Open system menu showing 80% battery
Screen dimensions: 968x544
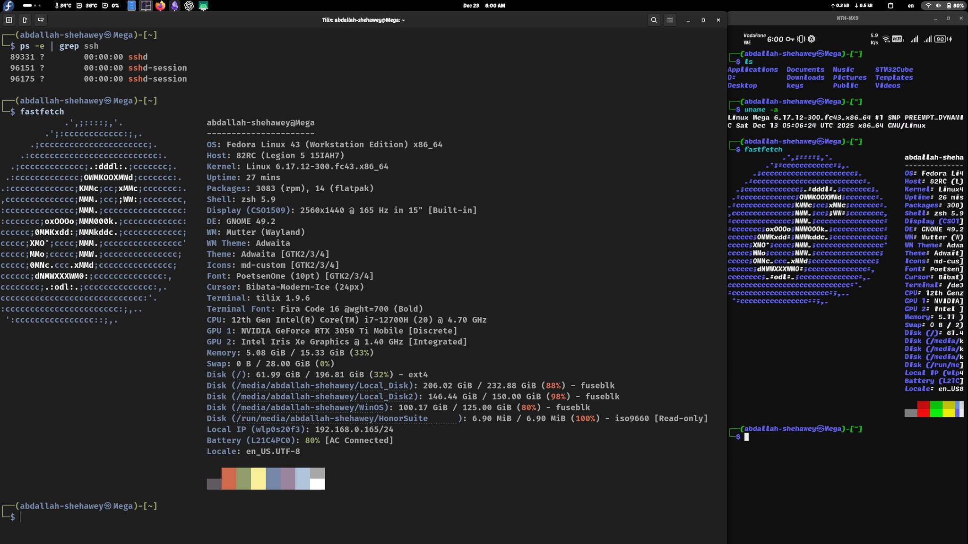pyautogui.click(x=944, y=6)
